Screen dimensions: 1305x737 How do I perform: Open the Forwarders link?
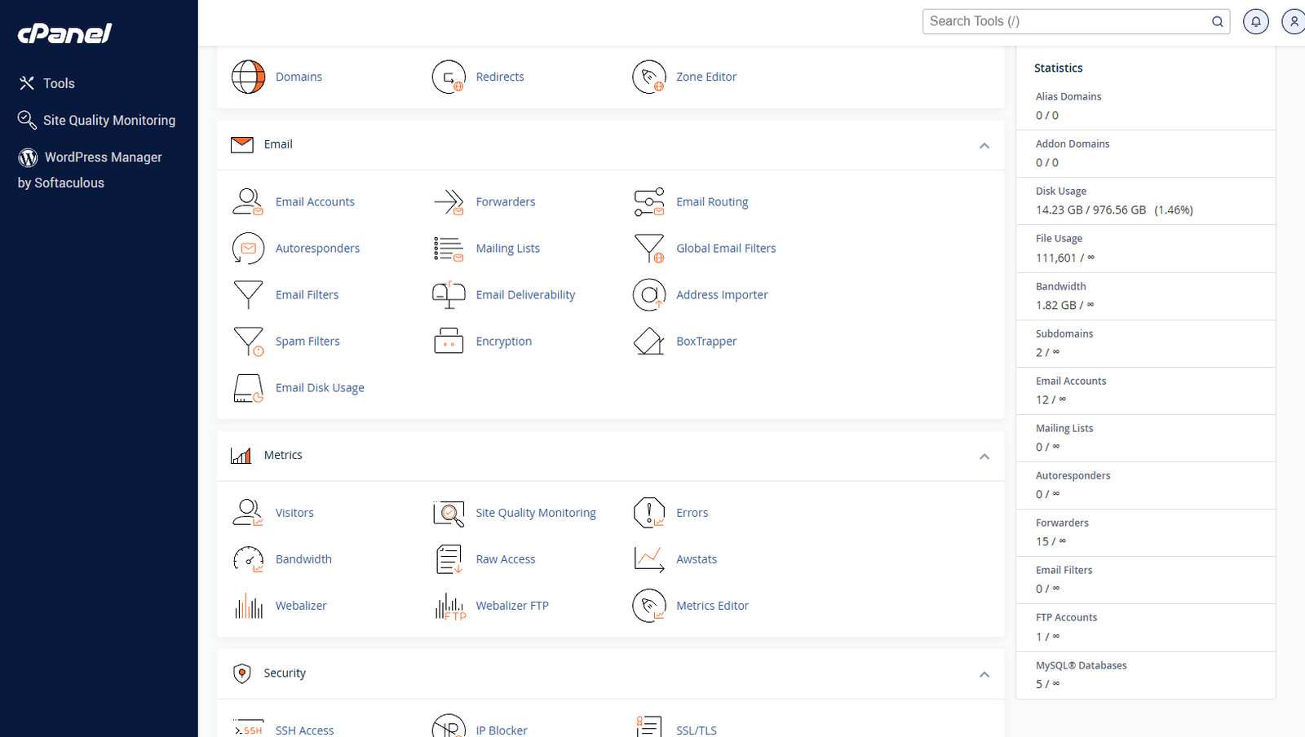pos(505,201)
